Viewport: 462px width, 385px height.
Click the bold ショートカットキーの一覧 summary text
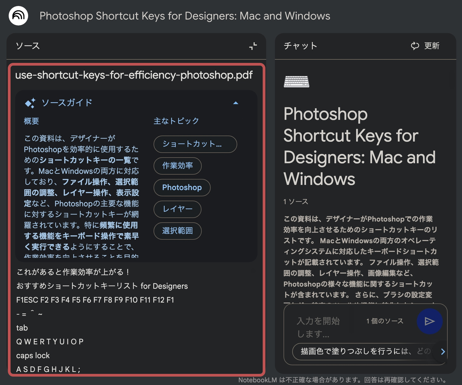85,160
